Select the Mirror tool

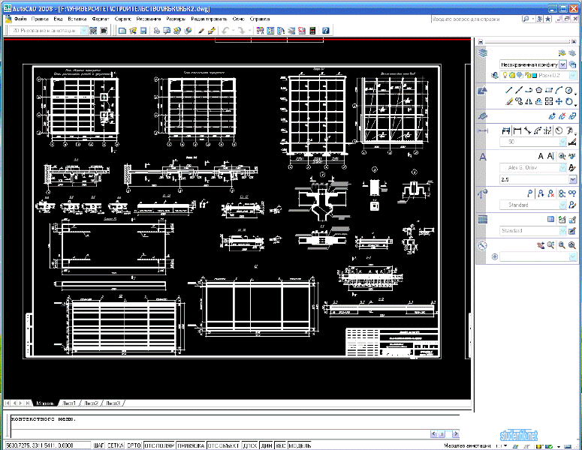[x=529, y=101]
